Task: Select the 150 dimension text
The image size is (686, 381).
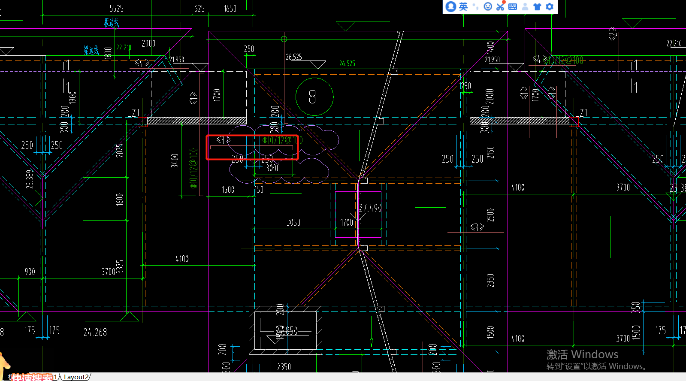Action: click(x=259, y=189)
